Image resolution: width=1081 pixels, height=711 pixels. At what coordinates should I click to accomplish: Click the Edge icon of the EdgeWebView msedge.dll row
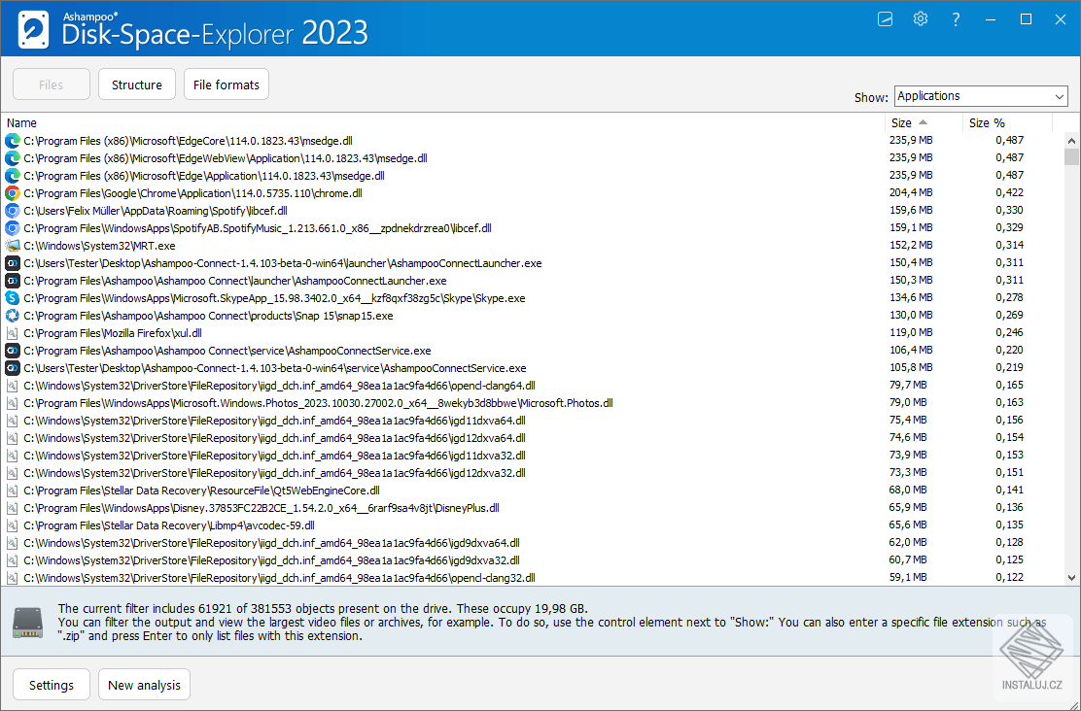(13, 157)
